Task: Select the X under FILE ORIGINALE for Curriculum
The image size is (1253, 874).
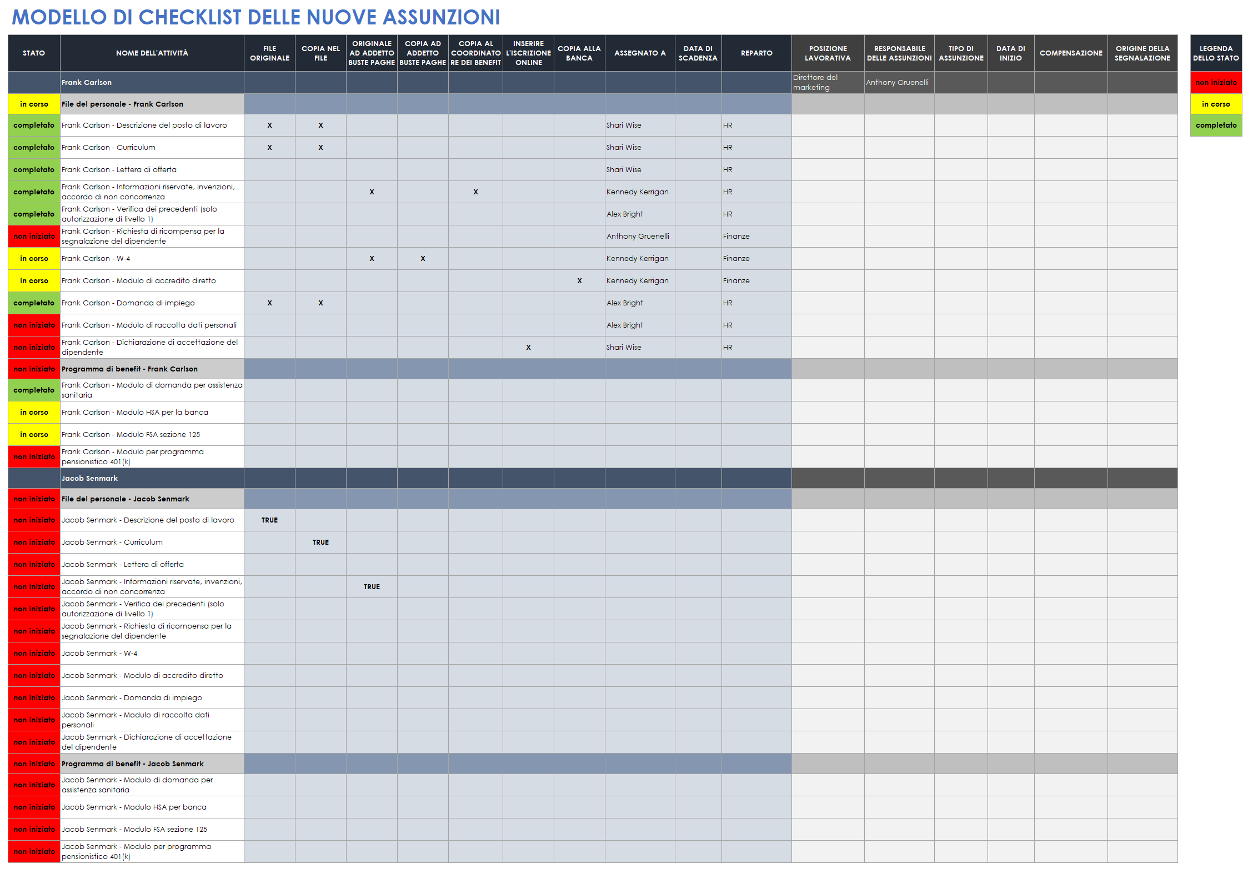Action: pos(269,147)
